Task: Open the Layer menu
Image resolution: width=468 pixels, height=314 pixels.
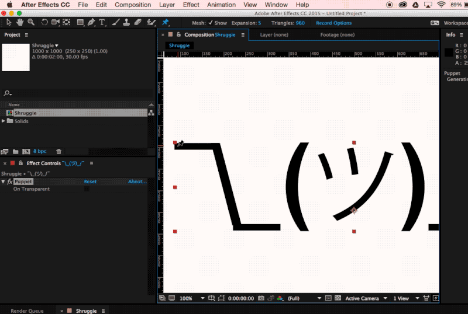Action: (167, 5)
